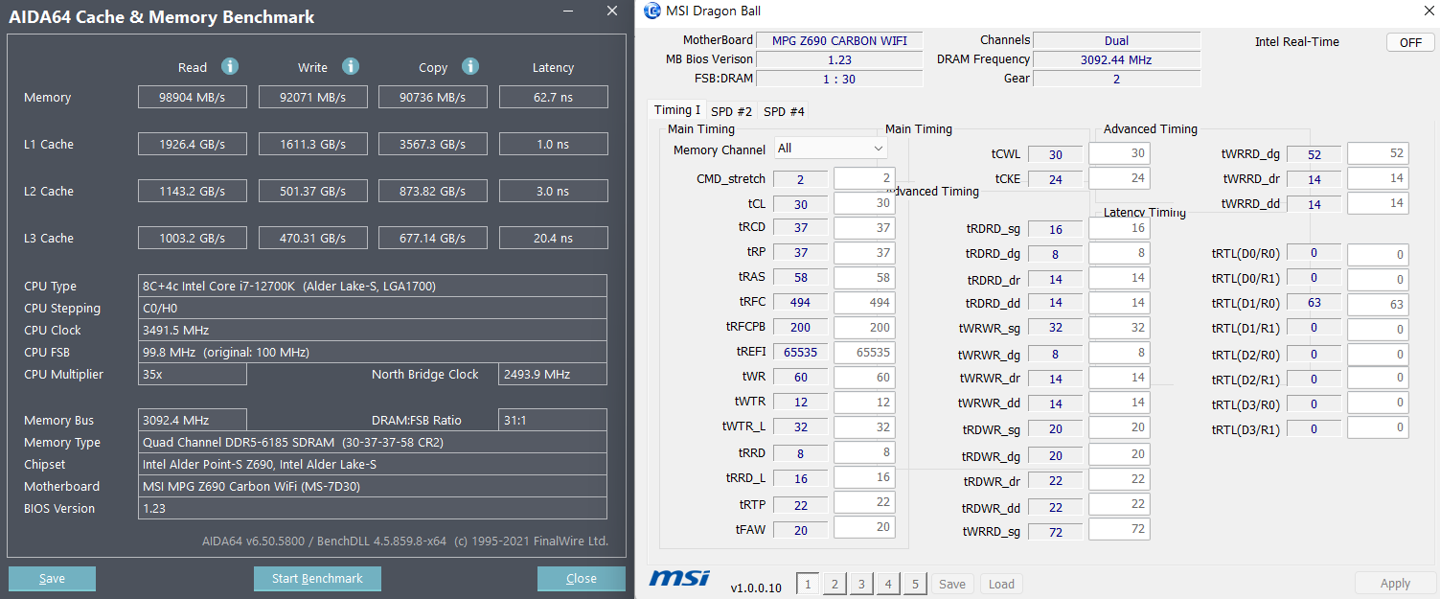Open the Memory Channel dropdown
The width and height of the screenshot is (1440, 599).
[831, 149]
